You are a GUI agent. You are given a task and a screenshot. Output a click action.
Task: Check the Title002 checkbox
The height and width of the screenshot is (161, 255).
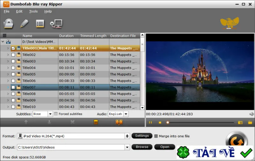[13, 55]
